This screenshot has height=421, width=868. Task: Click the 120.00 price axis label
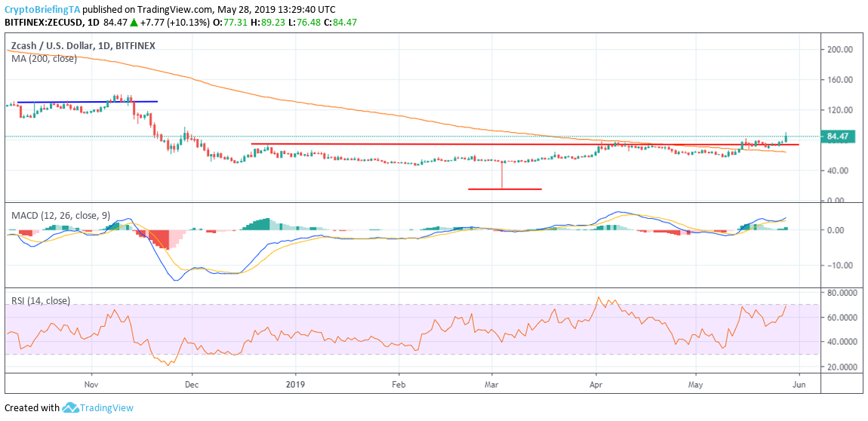click(839, 110)
